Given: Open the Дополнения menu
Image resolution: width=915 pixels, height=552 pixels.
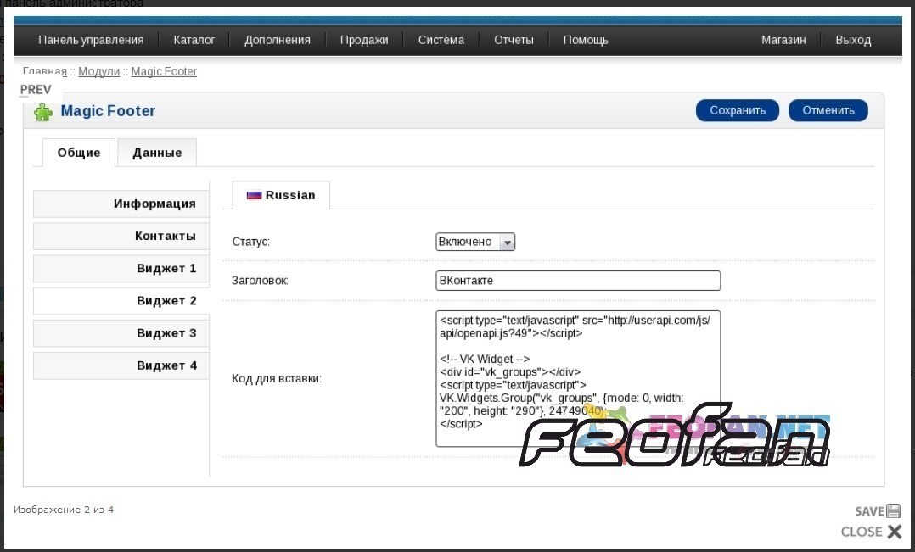Looking at the screenshot, I should 278,40.
